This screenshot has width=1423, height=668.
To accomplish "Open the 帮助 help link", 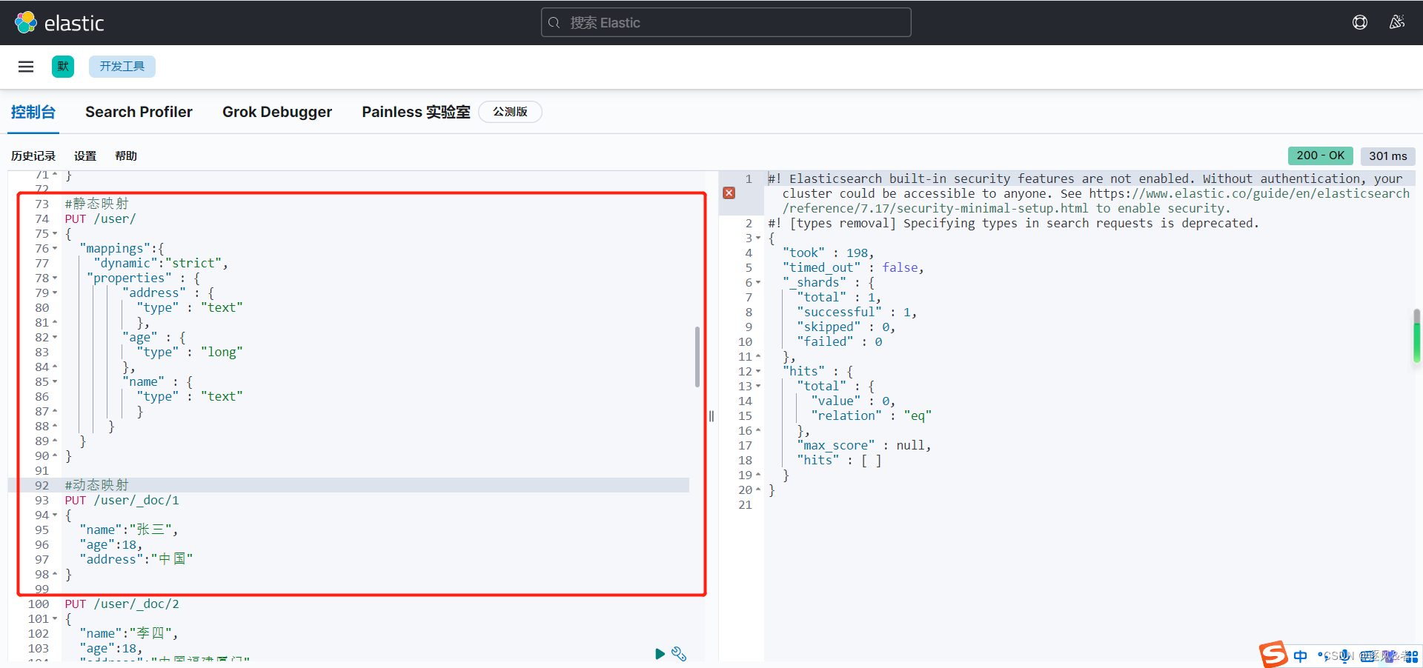I will (125, 156).
